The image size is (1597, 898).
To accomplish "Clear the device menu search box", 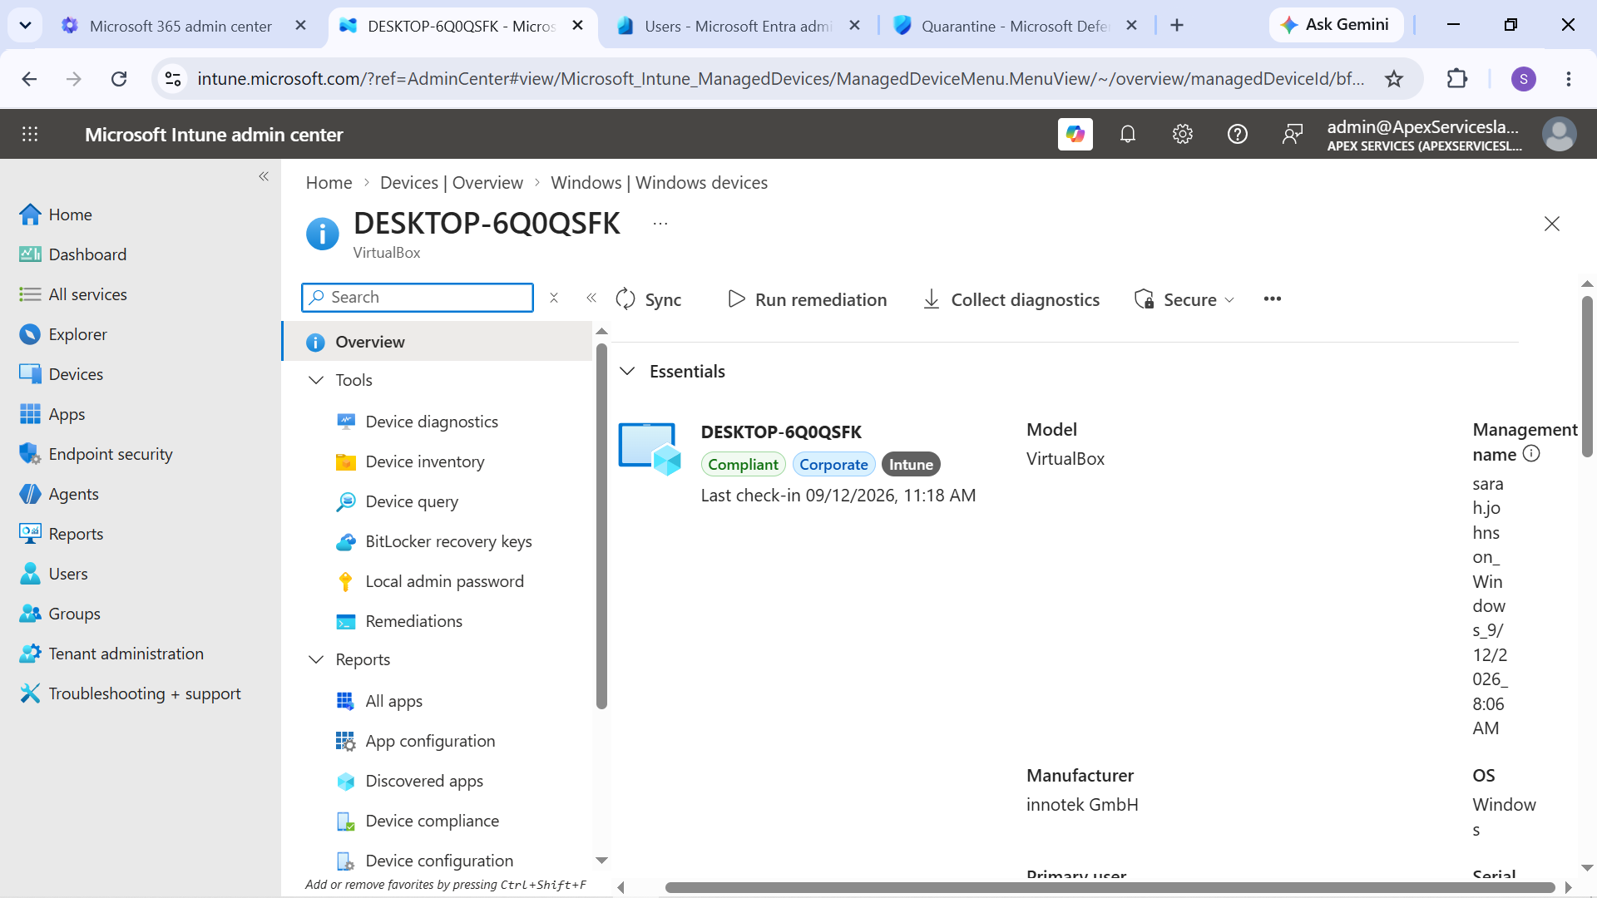I will pos(554,298).
